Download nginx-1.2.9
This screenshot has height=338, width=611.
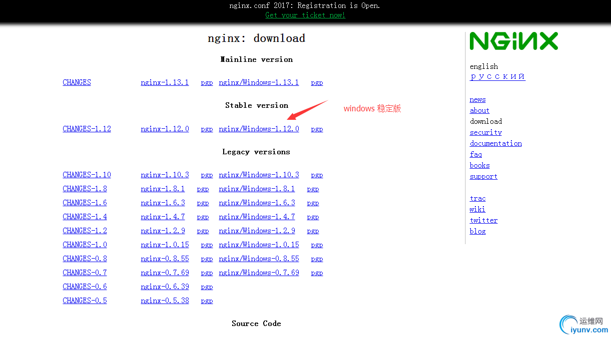(x=163, y=231)
